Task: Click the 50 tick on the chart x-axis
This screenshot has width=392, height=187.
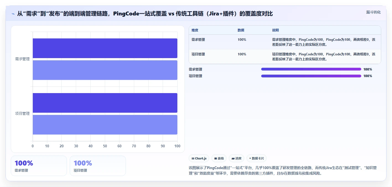Action: click(x=105, y=146)
